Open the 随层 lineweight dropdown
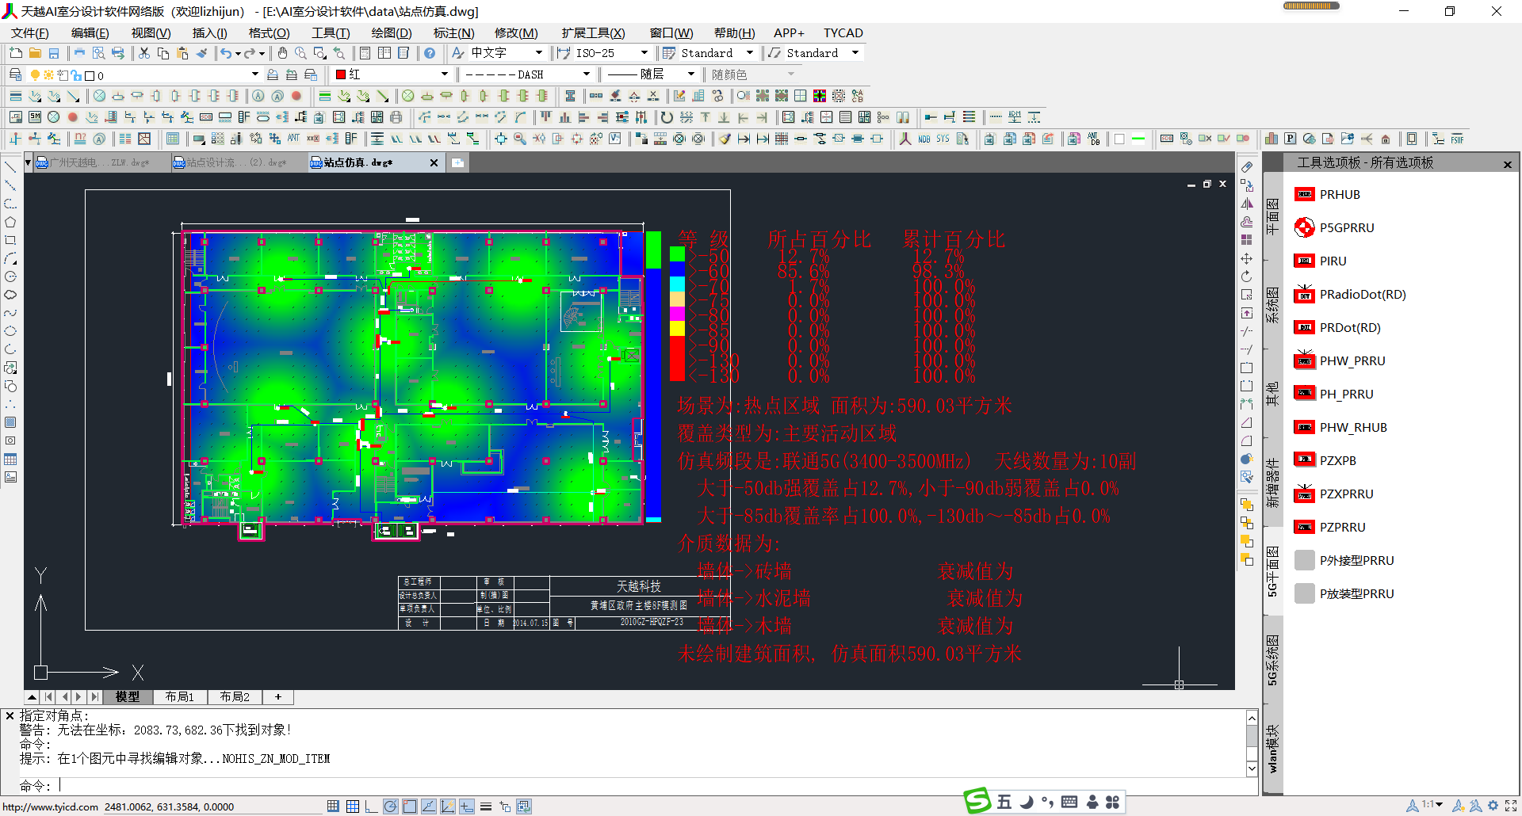This screenshot has height=816, width=1522. 691,74
